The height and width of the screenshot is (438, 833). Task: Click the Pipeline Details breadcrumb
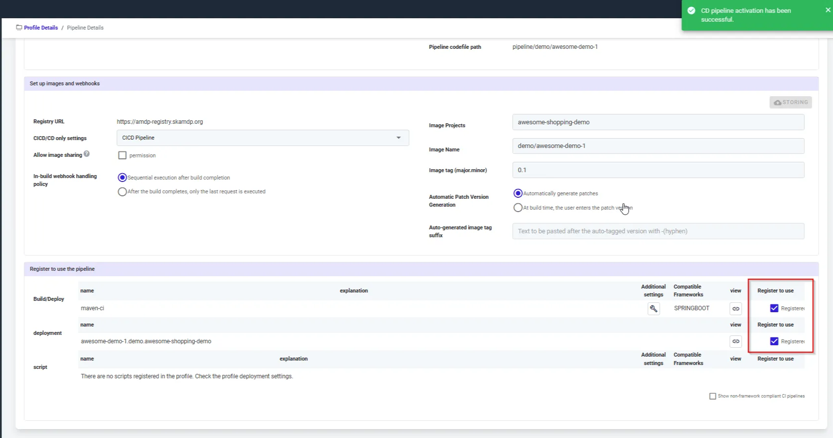tap(85, 28)
